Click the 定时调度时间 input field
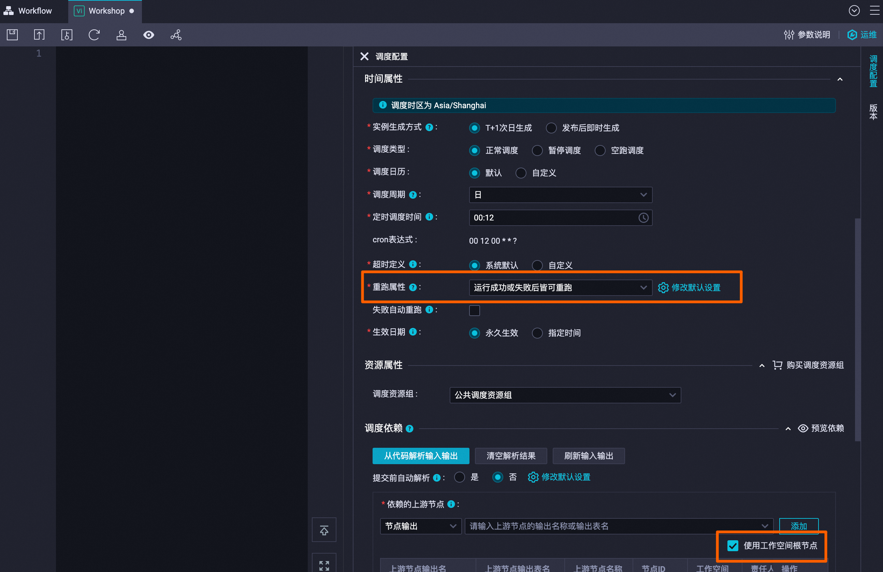Image resolution: width=883 pixels, height=572 pixels. 561,217
